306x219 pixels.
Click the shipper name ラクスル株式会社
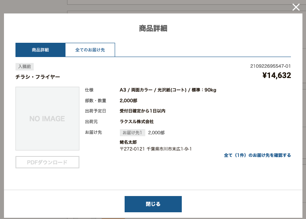point(137,122)
